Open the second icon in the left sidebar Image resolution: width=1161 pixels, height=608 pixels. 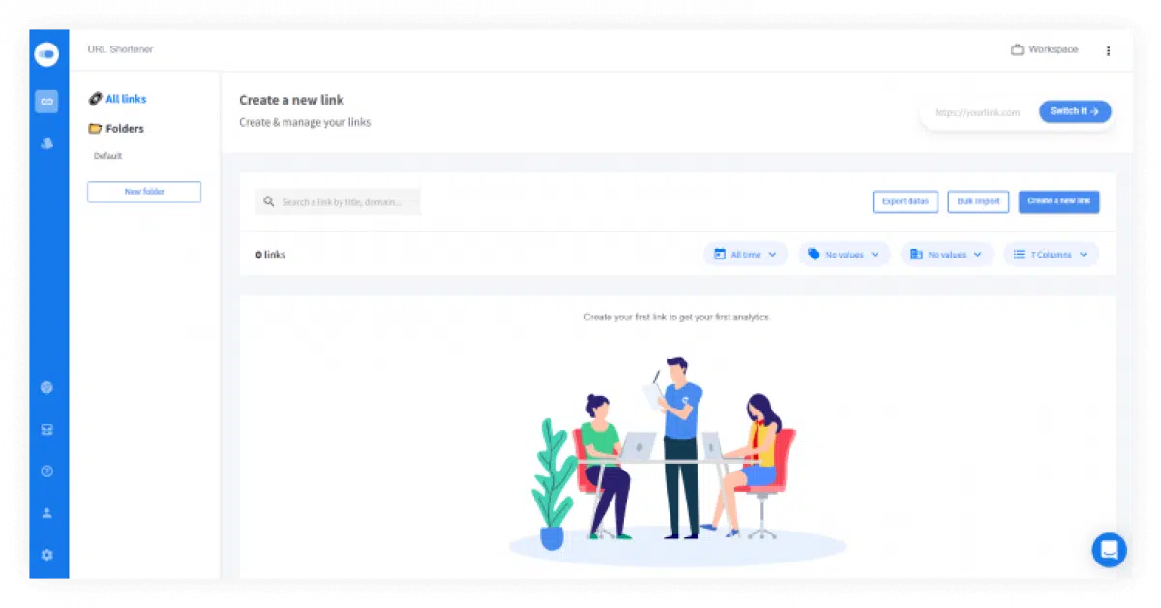(46, 143)
